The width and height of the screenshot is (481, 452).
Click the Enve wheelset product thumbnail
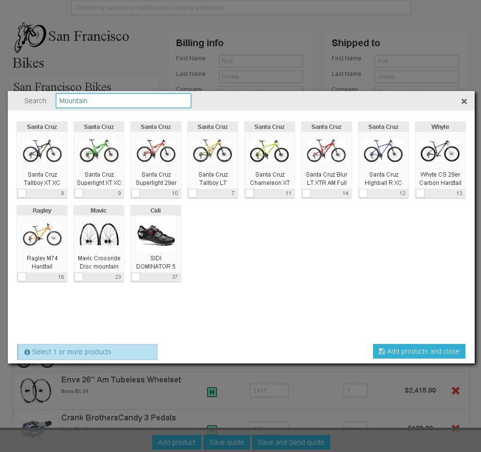pos(36,390)
